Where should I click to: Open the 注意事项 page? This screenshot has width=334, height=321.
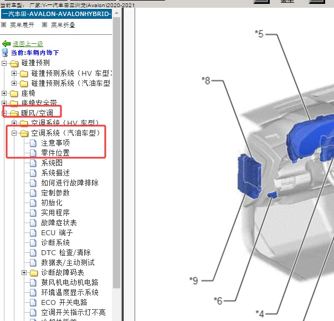coord(55,143)
